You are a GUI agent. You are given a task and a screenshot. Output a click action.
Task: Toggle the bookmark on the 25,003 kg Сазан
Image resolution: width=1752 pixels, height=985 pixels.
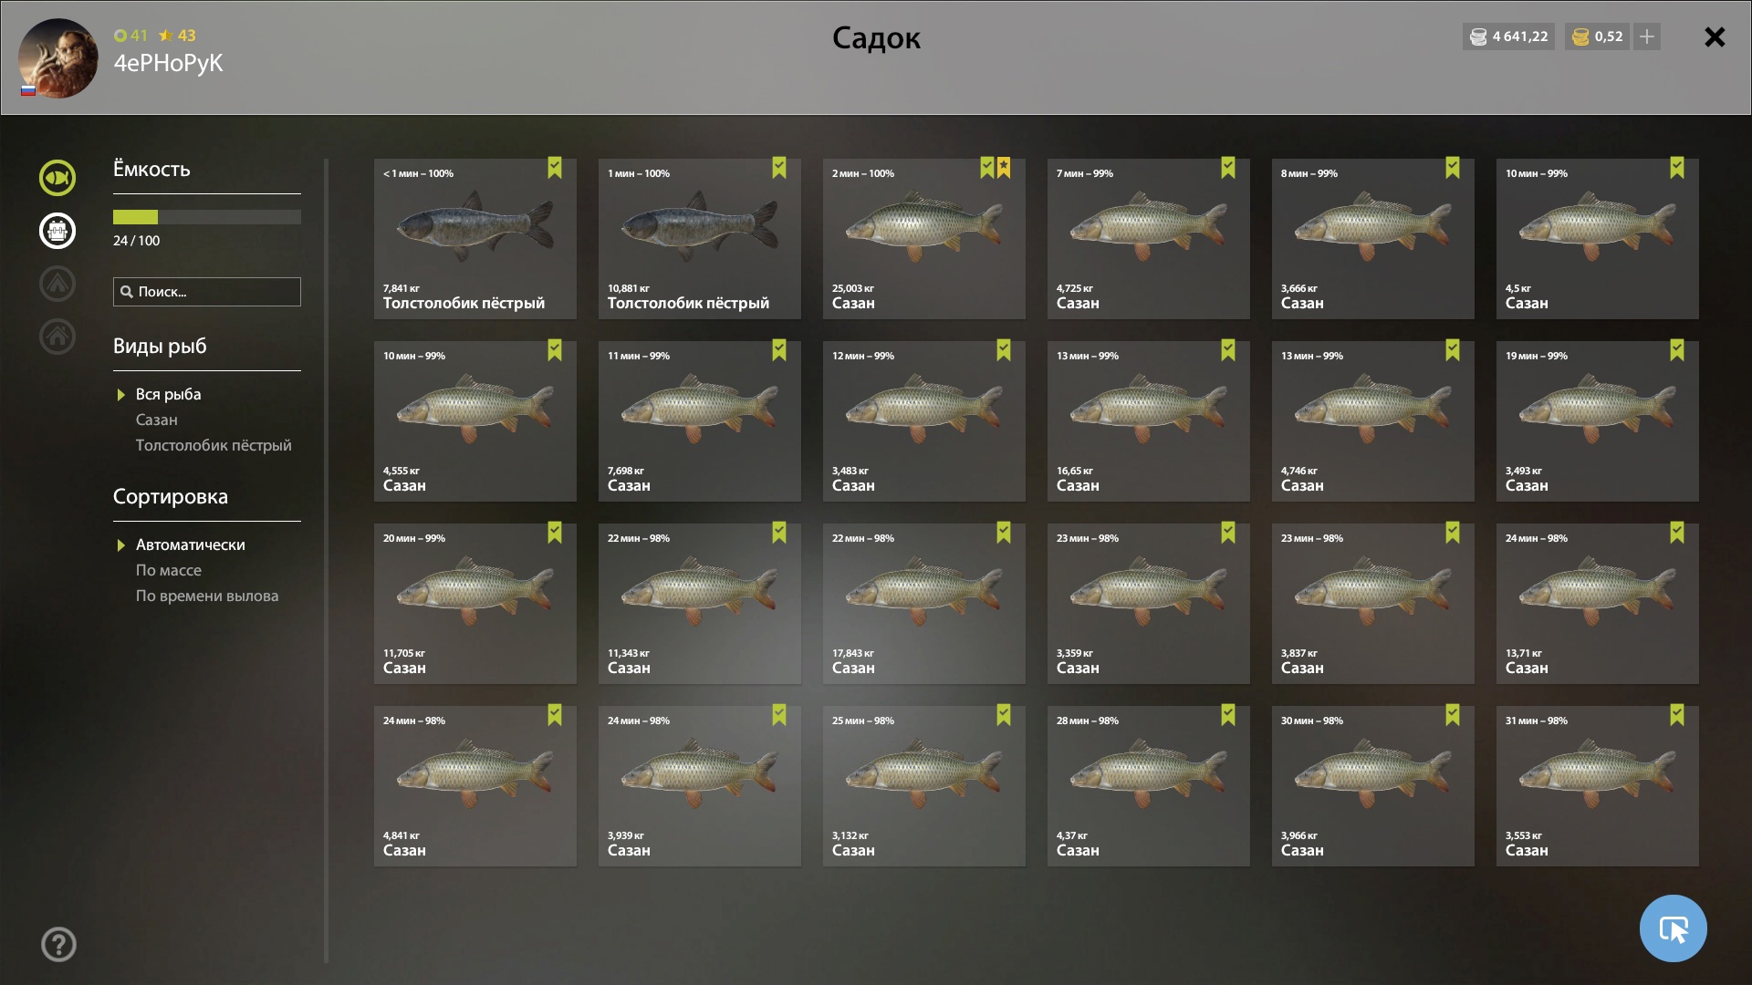(986, 168)
